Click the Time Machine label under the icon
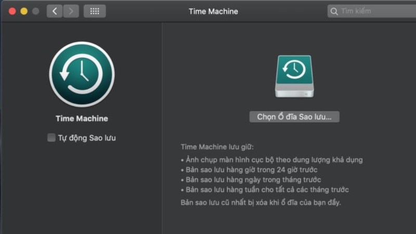Screen dimensions: 416x234 coord(82,119)
